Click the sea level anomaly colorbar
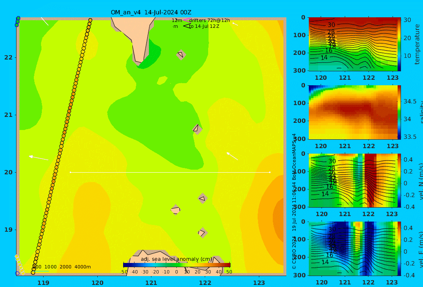 pyautogui.click(x=177, y=265)
